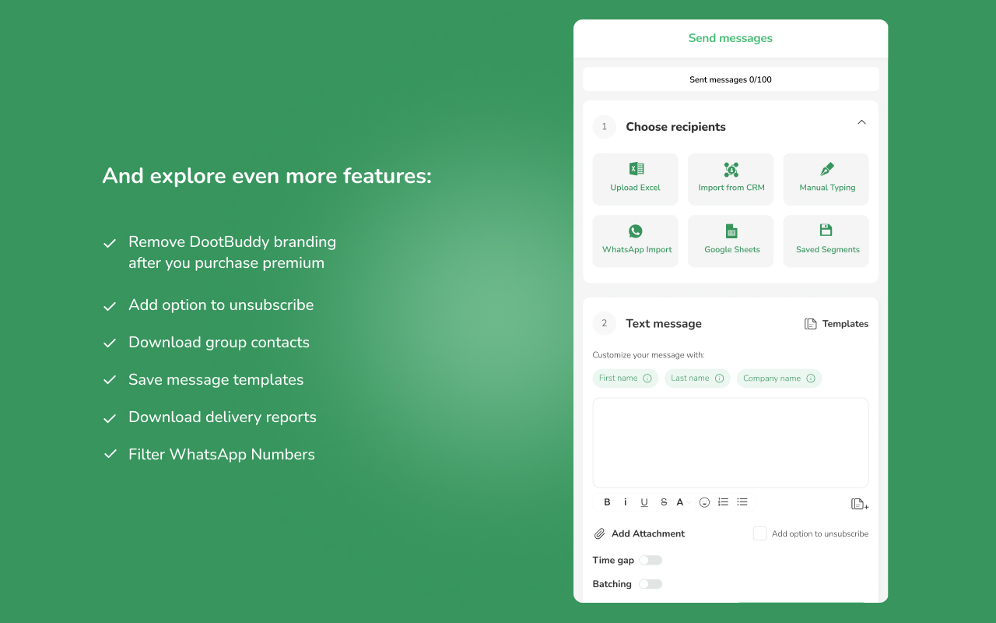
Task: Insert a numbered list
Action: click(x=724, y=502)
